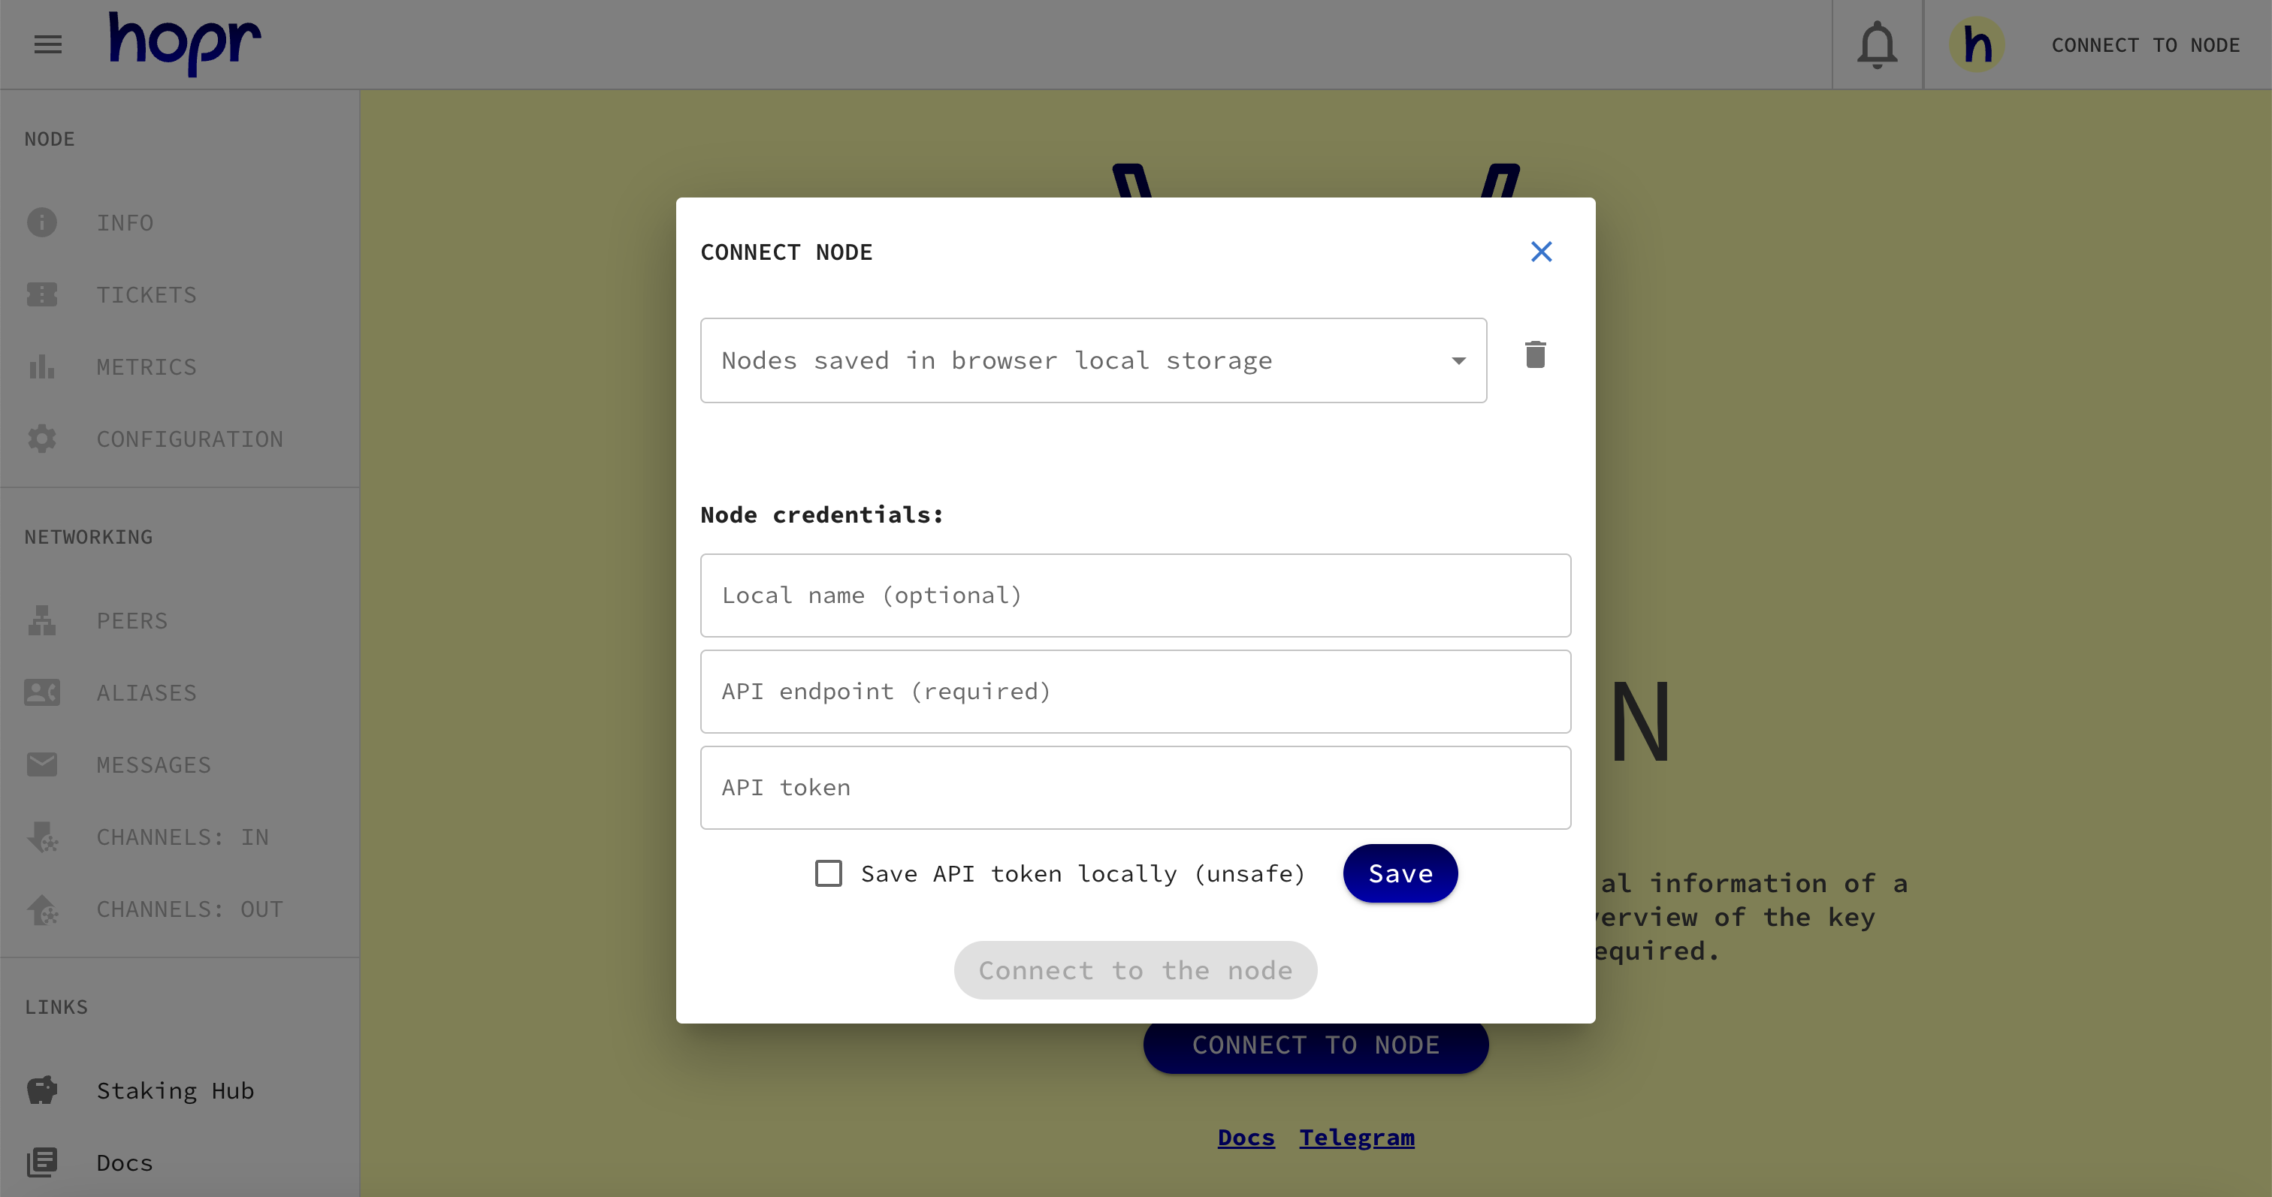Navigate to ALIASES networking section
Screen dimensions: 2272x1197
click(x=147, y=692)
